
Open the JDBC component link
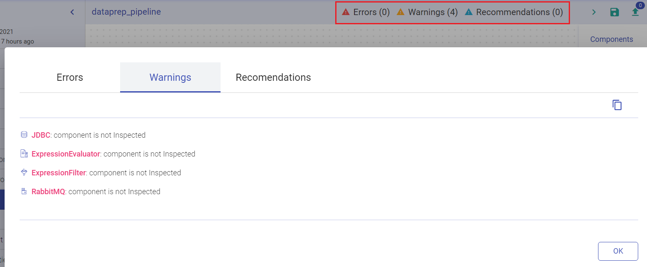41,135
